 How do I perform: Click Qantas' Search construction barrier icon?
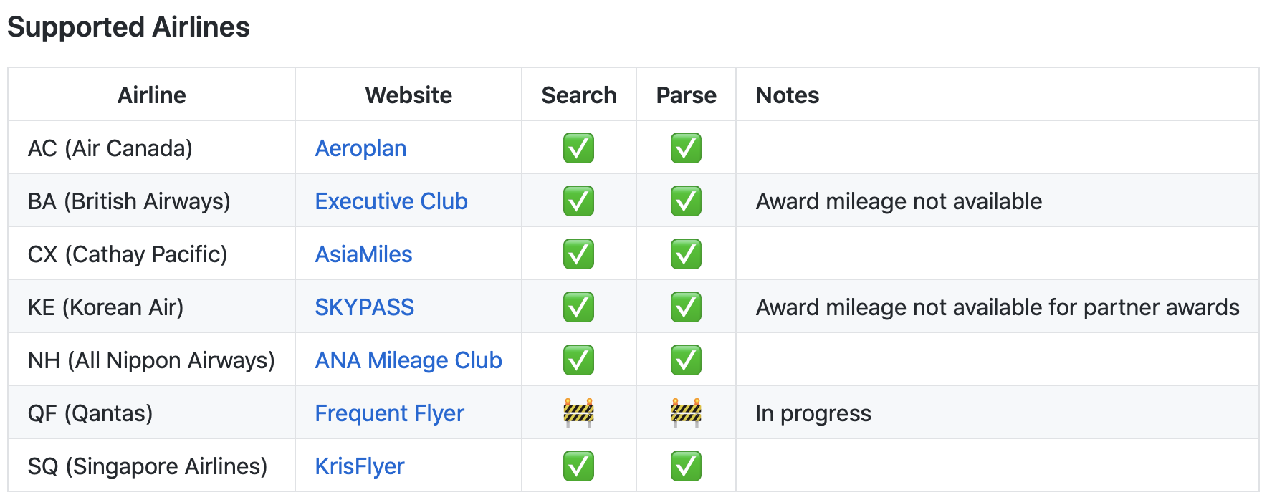(578, 413)
